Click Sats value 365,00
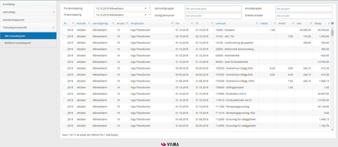The height and width of the screenshot is (147, 338). 307,43
